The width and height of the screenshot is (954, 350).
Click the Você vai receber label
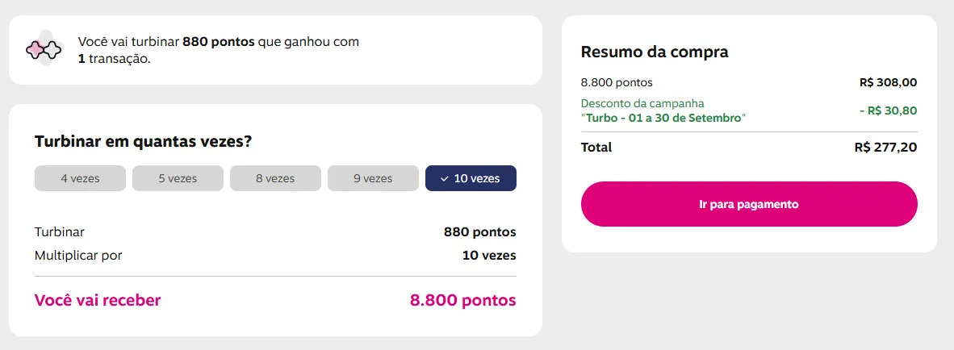pos(98,301)
